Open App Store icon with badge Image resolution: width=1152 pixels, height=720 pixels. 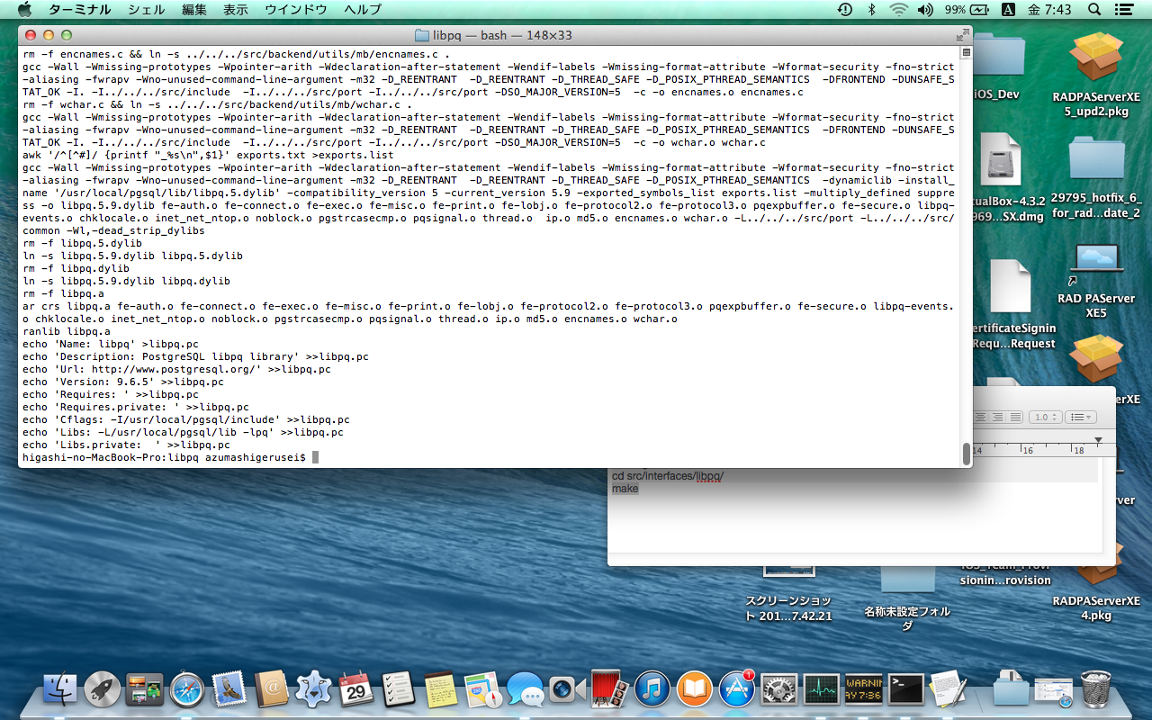(736, 689)
